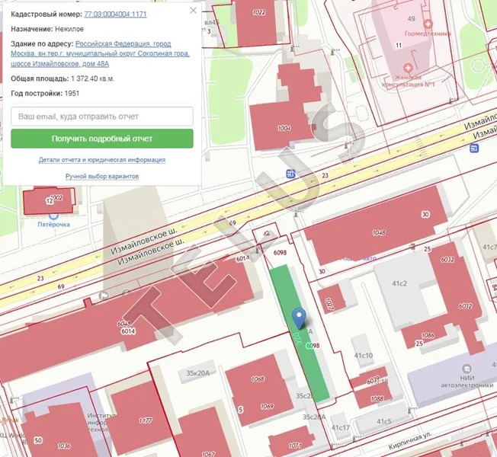The height and width of the screenshot is (457, 497).
Task: Open cadastral number 77:03:0004004:1171 link
Action: (115, 14)
